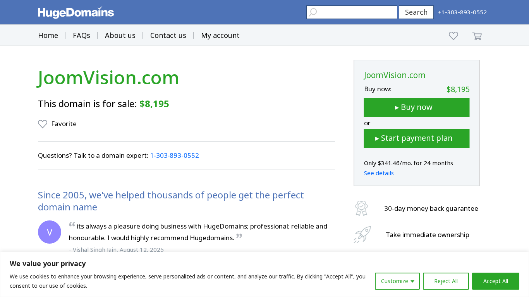Navigate to Contact us

click(168, 36)
